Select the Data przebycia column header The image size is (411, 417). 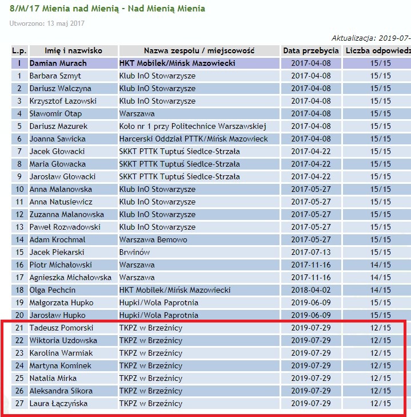click(x=311, y=50)
